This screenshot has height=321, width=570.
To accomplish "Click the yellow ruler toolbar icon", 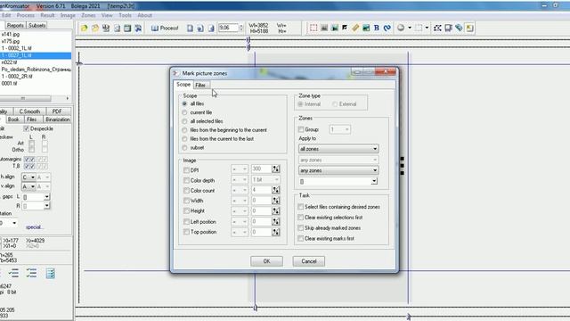I will [x=355, y=28].
